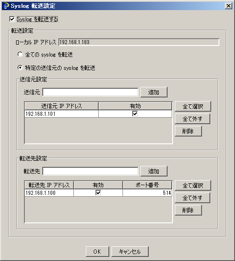
Task: Click the 'ポート番号' column header
Action: (147, 185)
